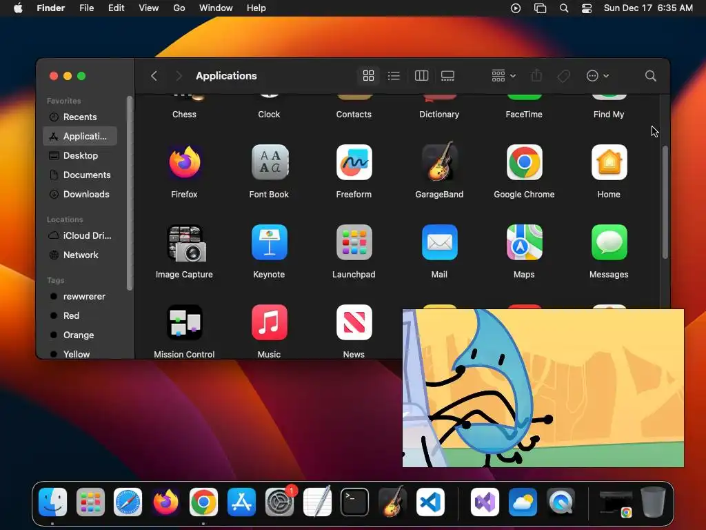Open System Settings from the Dock

click(x=279, y=502)
